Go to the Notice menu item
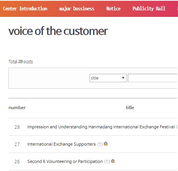The image size is (178, 171). point(114,8)
